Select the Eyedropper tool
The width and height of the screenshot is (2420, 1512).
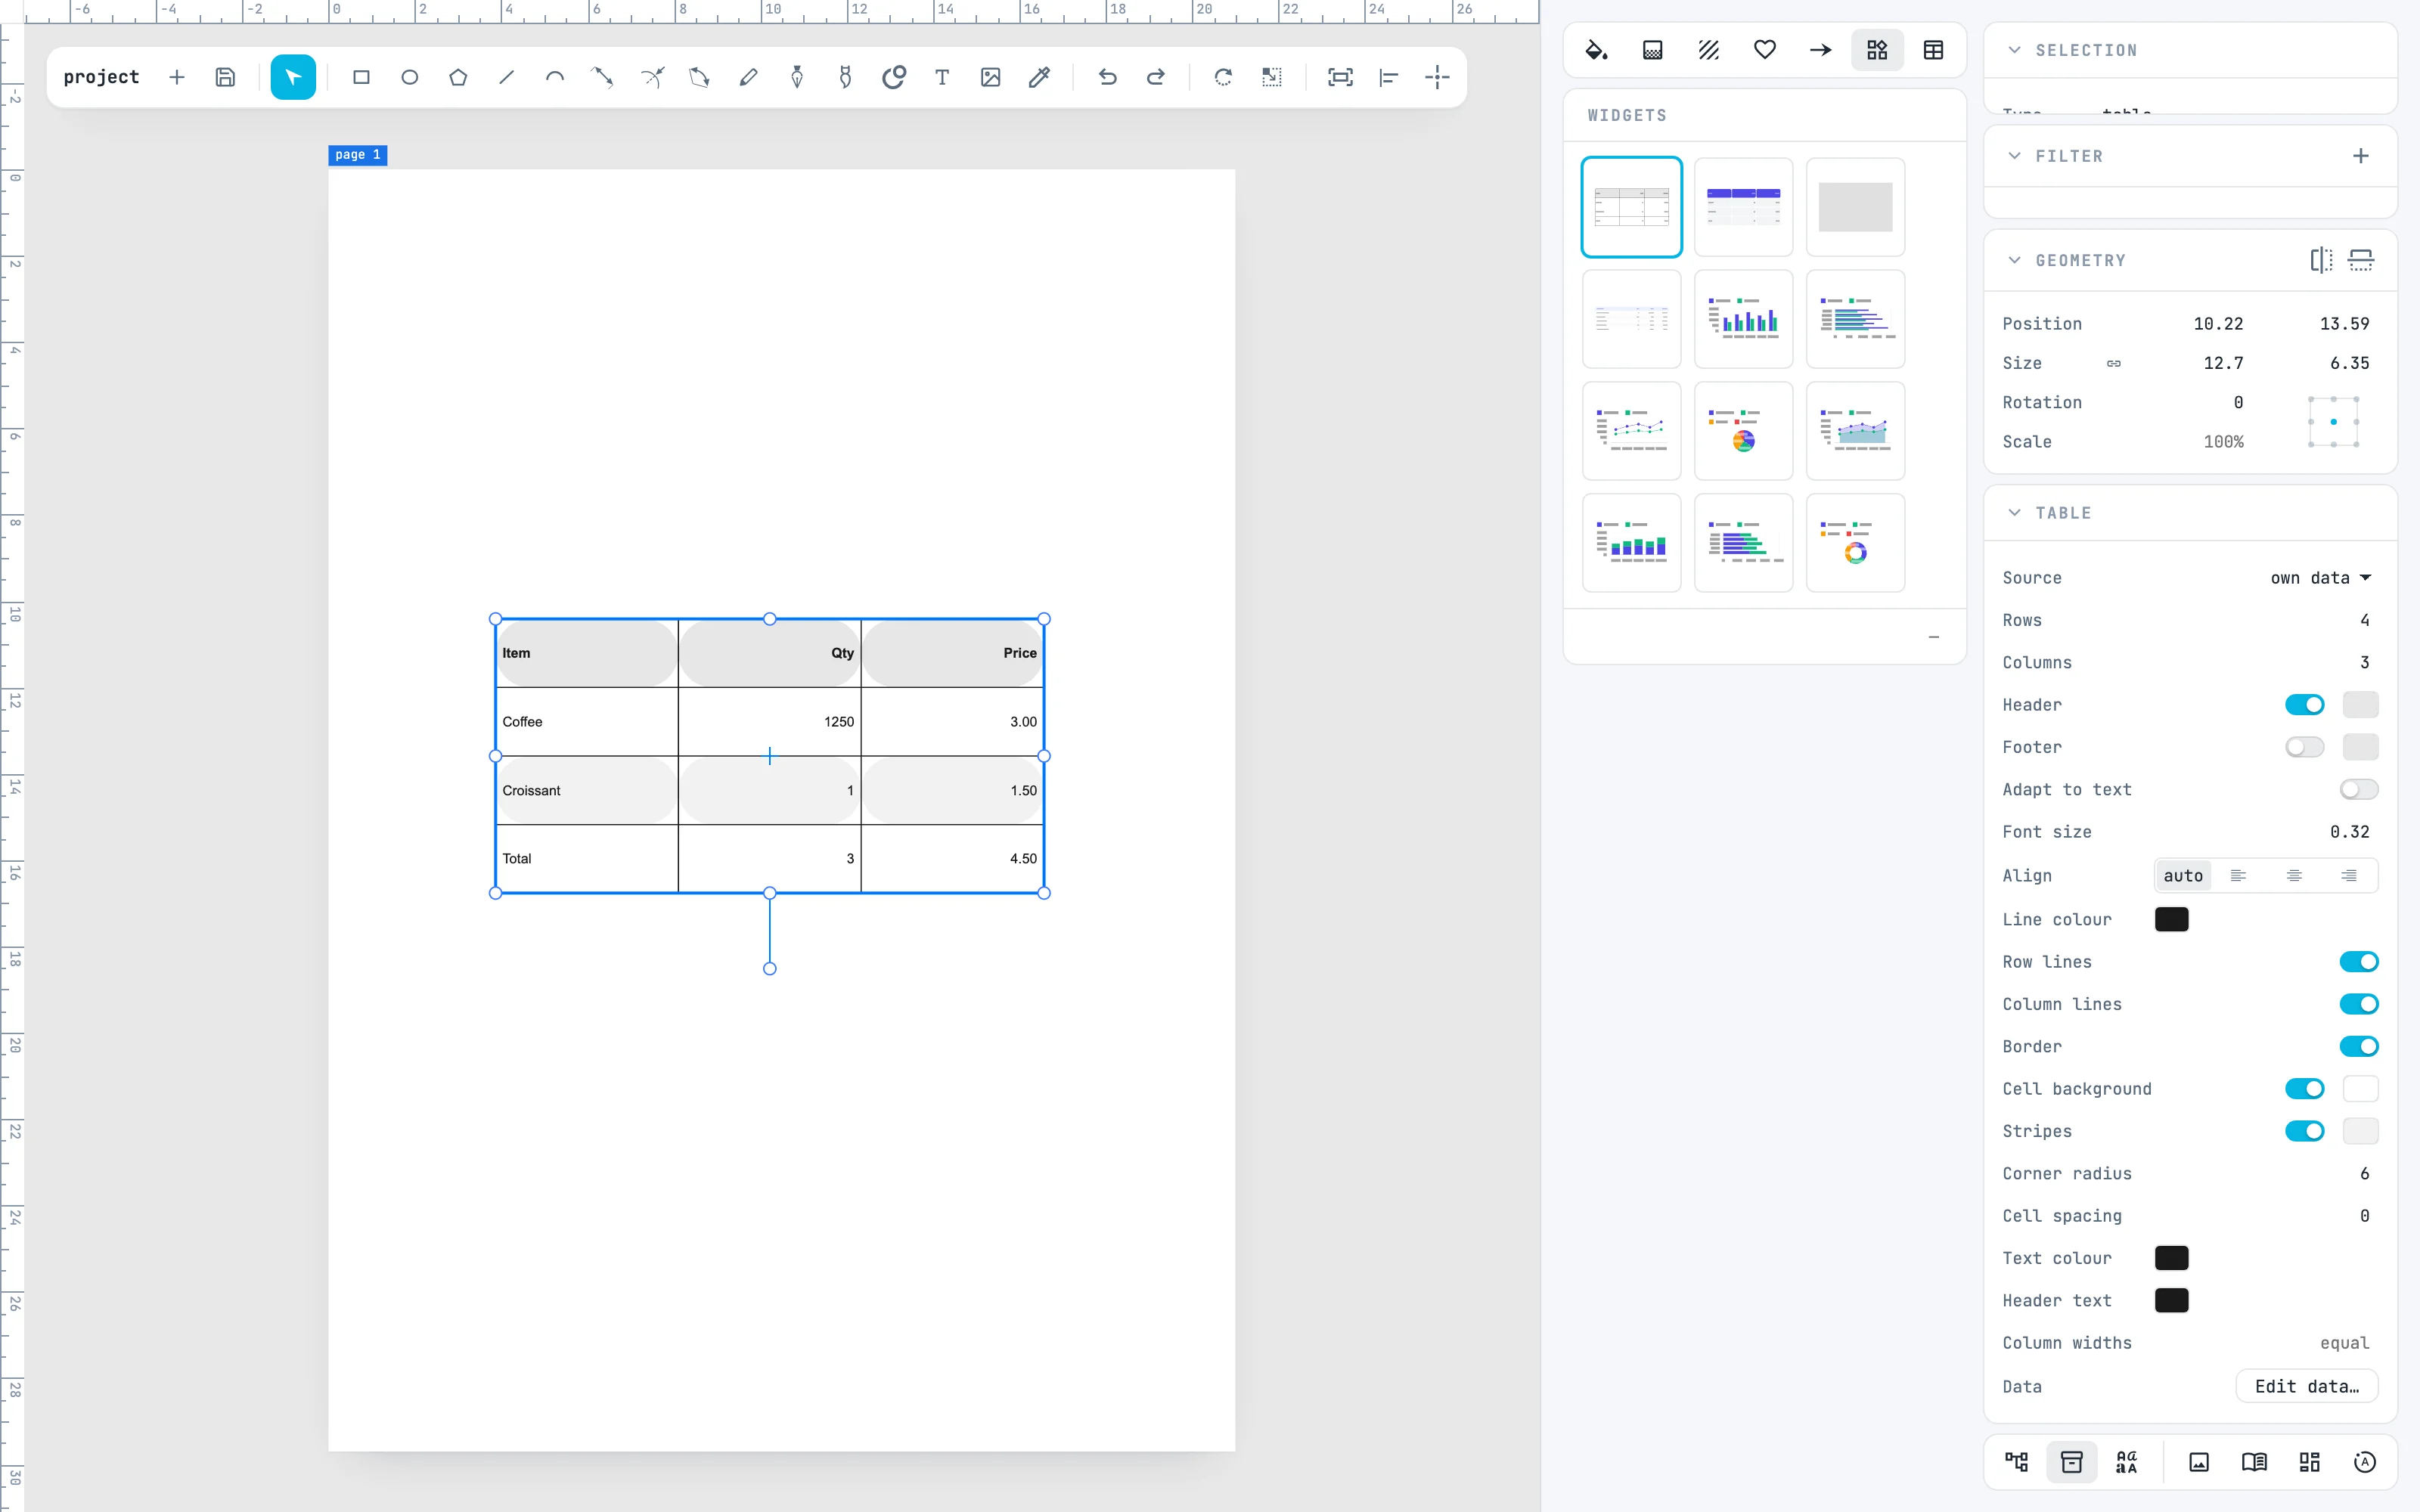point(1039,77)
